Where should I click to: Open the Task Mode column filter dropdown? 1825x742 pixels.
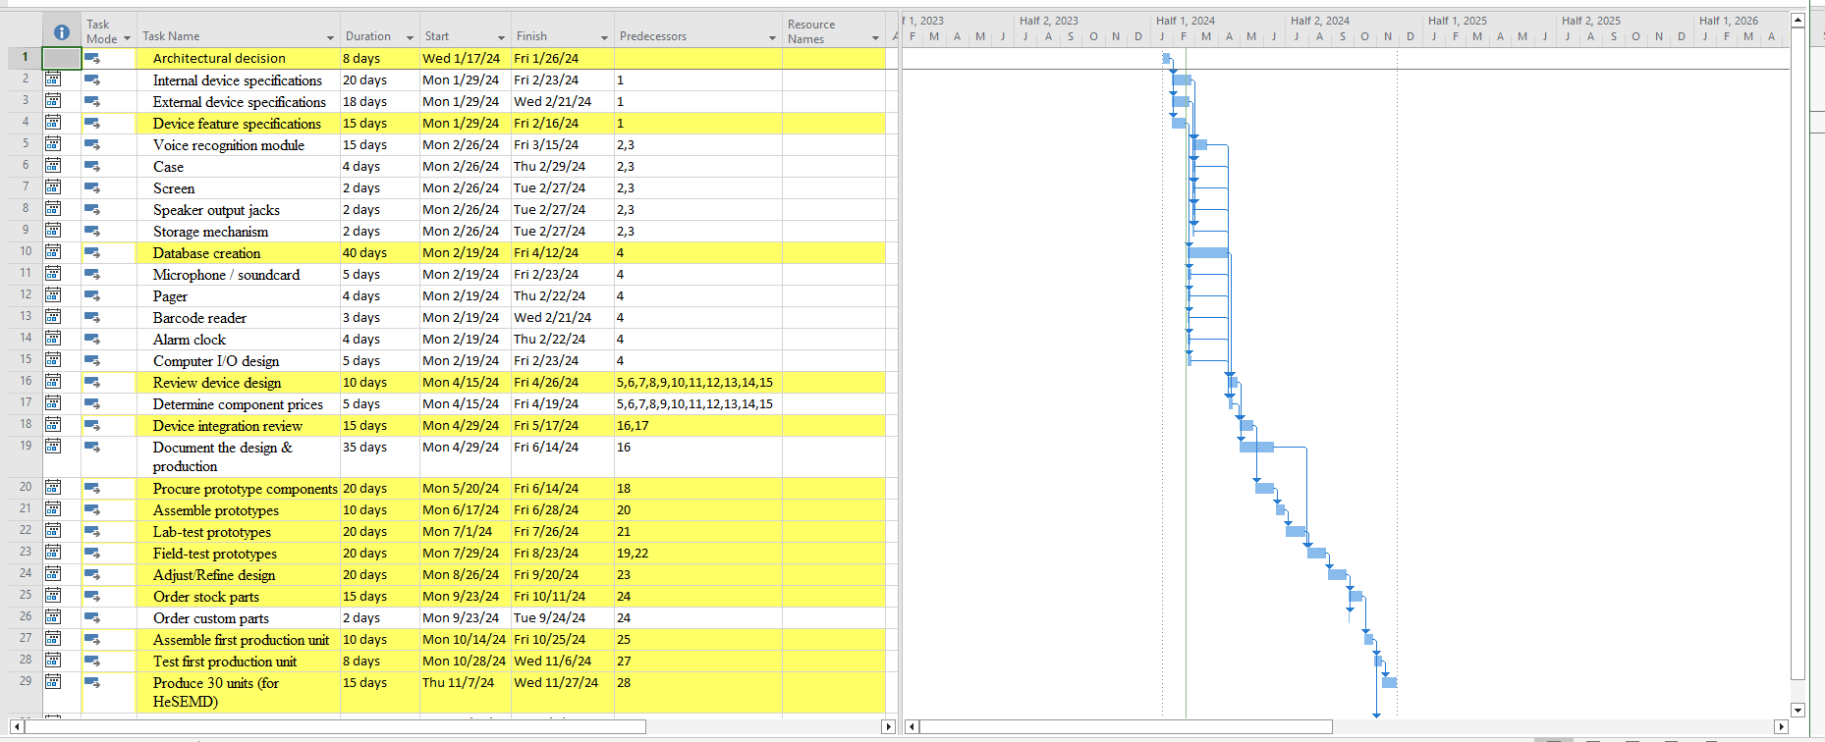tap(127, 39)
